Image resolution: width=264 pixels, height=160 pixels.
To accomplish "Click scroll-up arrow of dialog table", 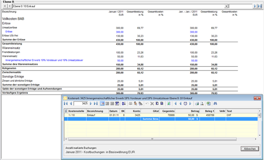I will (x=260, y=111).
